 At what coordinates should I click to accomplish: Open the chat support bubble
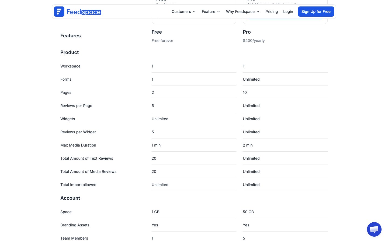click(x=374, y=229)
